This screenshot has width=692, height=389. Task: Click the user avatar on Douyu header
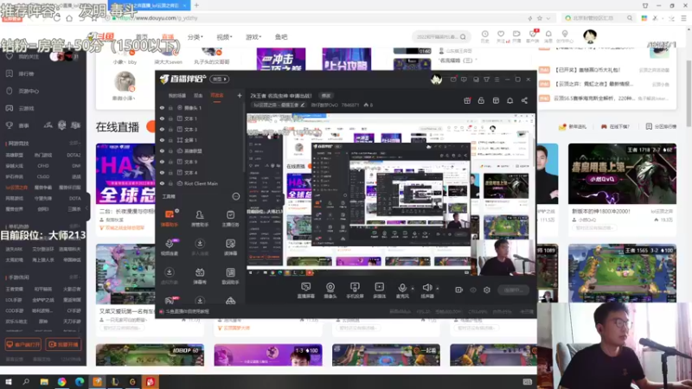pos(590,36)
